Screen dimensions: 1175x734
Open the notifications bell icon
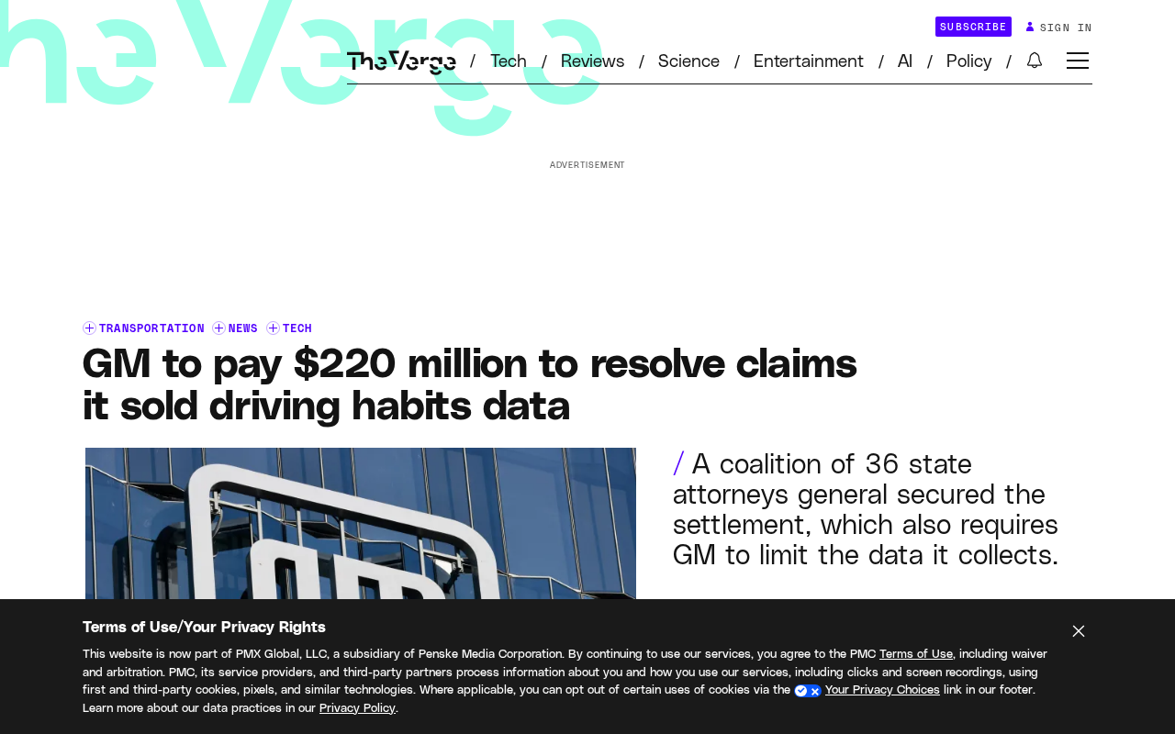click(x=1035, y=61)
